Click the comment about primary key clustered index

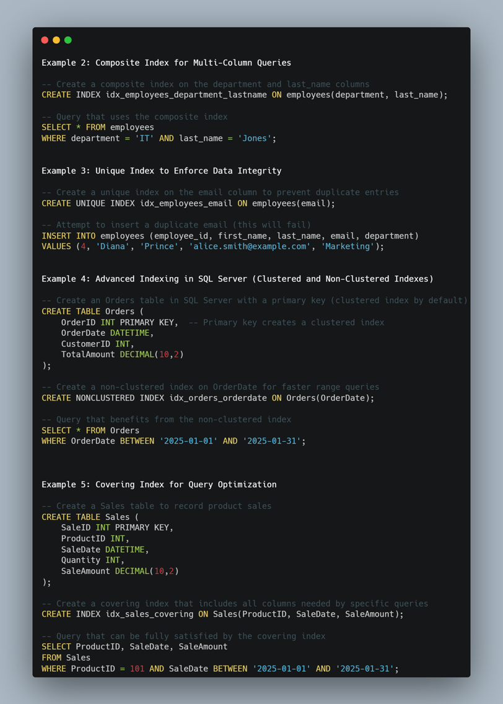[x=286, y=322]
